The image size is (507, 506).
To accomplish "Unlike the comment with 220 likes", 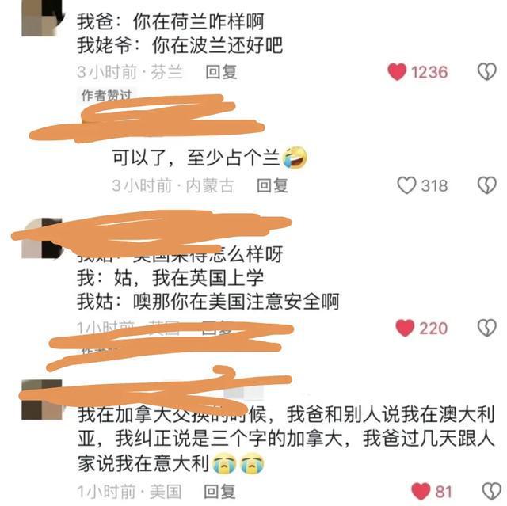I will tap(405, 328).
